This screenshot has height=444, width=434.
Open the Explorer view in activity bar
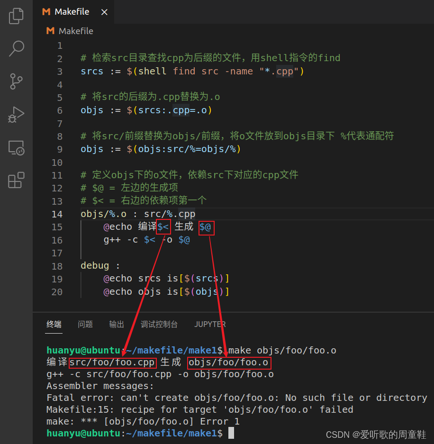[x=16, y=16]
